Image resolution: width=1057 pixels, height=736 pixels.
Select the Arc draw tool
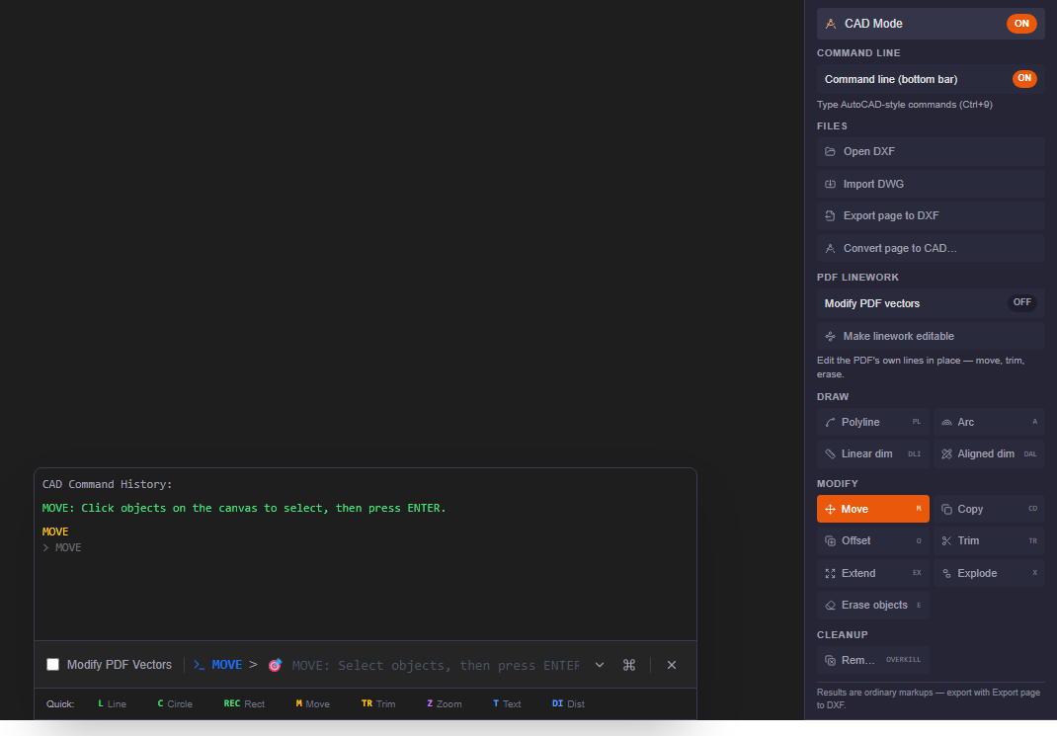[x=989, y=422]
